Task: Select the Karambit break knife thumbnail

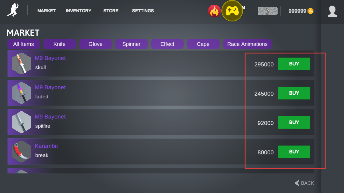Action: (x=21, y=151)
